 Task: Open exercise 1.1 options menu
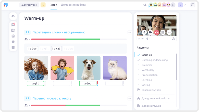[x=130, y=32]
